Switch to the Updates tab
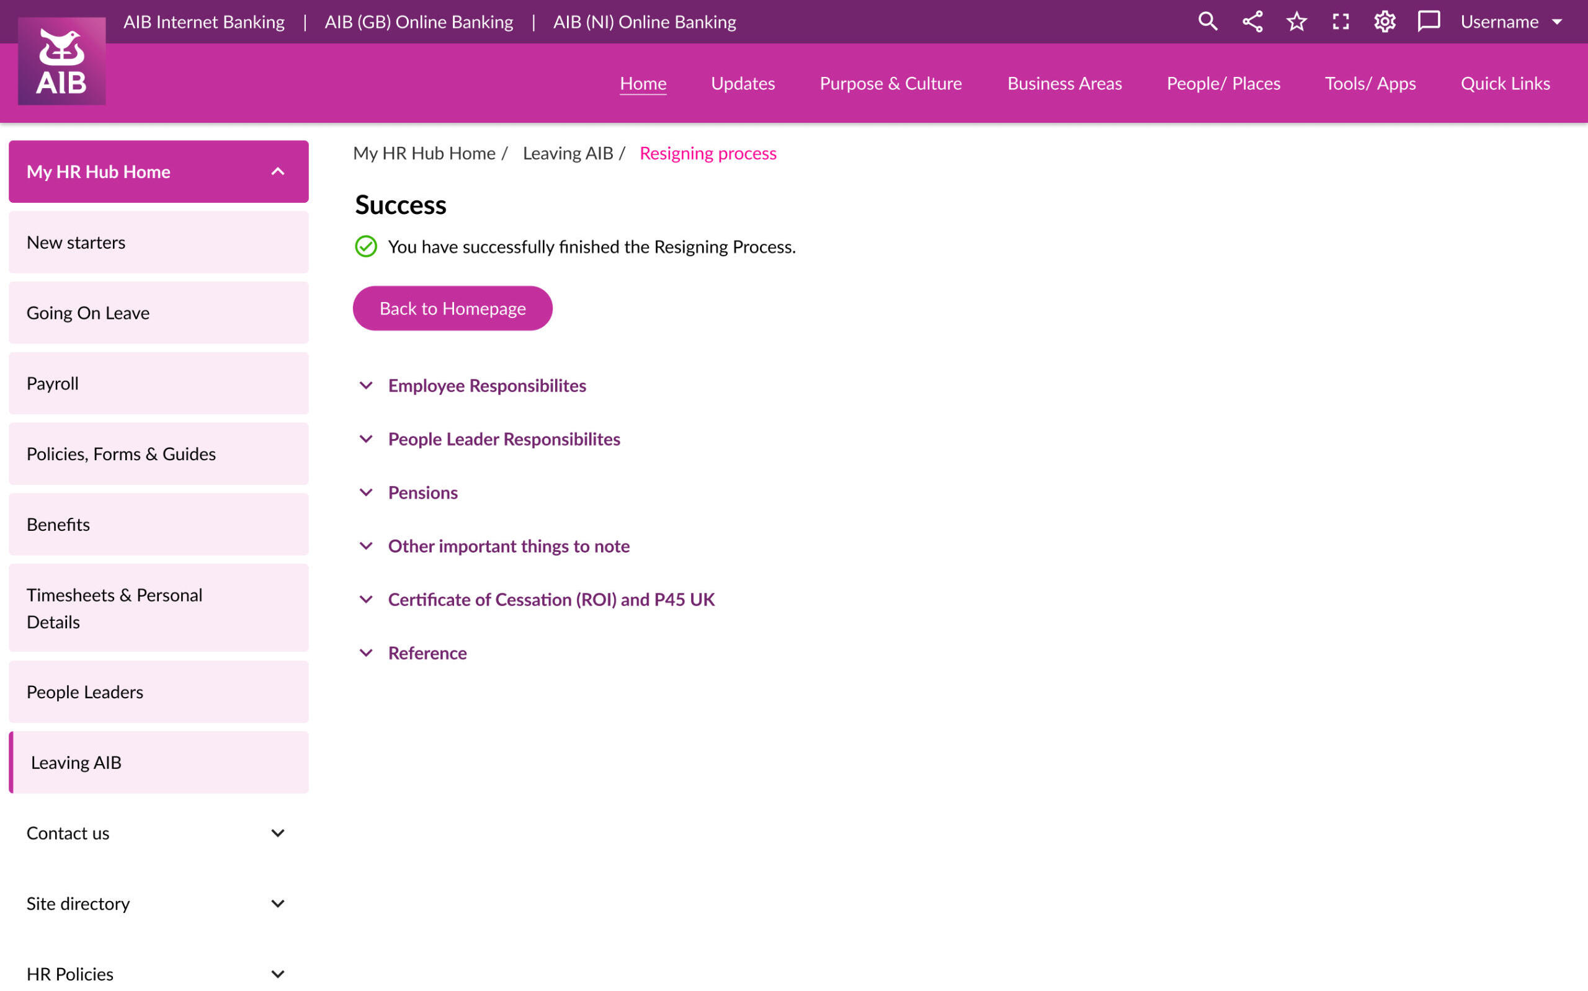 (x=743, y=83)
